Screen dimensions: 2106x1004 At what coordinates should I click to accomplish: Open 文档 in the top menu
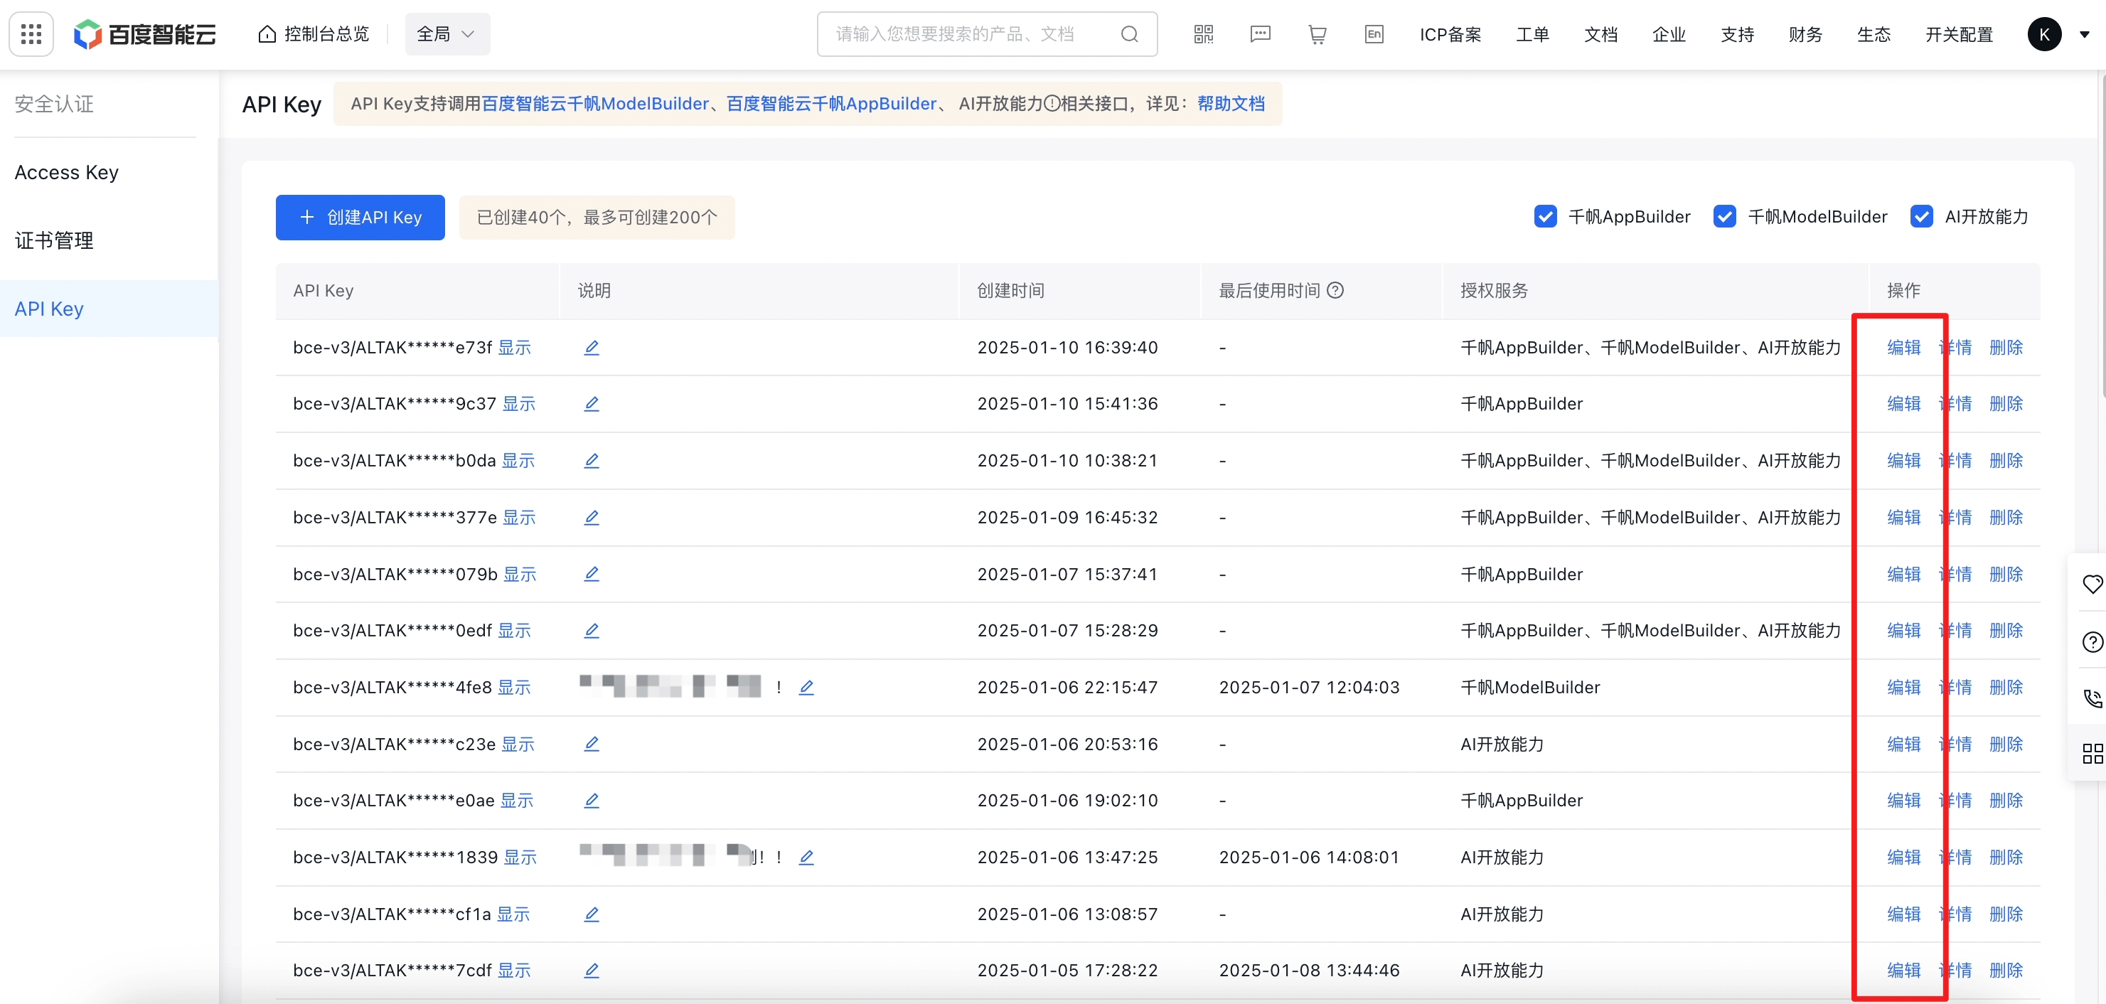[x=1600, y=34]
